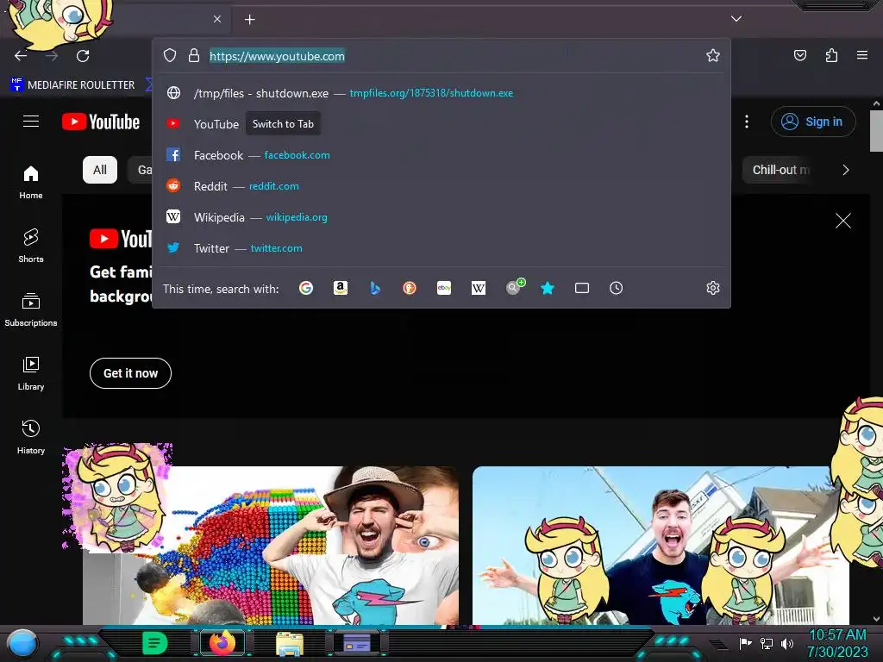
Task: Open Subscriptions in sidebar
Action: 31,309
